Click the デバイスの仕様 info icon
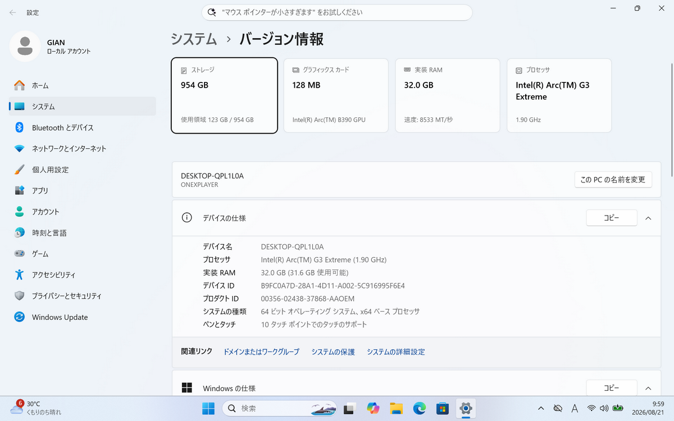674x421 pixels. 187,218
